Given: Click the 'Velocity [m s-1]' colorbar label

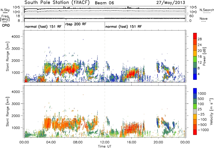Looking at the screenshot, I should coord(211,111).
